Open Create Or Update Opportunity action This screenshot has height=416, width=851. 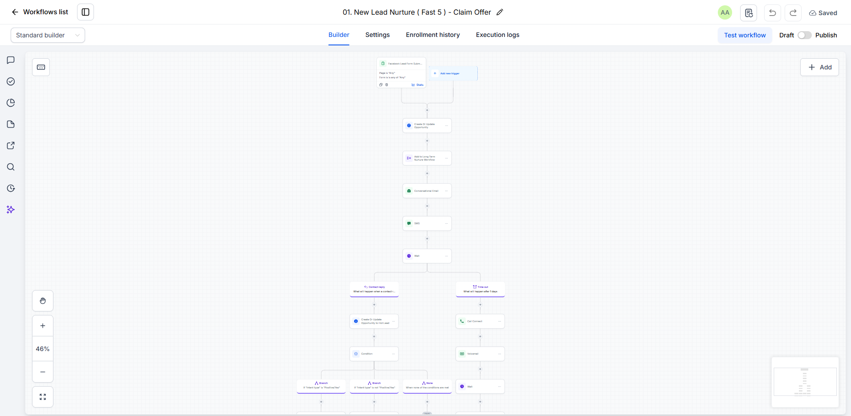coord(427,125)
